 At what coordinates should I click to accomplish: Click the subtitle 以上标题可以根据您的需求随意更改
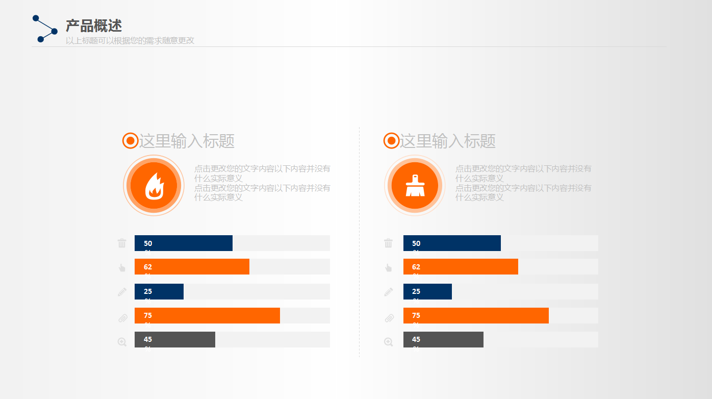pyautogui.click(x=130, y=40)
